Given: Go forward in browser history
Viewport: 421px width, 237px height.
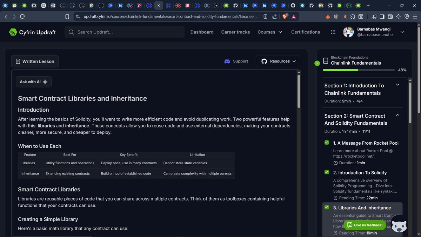Looking at the screenshot, I should pyautogui.click(x=14, y=17).
